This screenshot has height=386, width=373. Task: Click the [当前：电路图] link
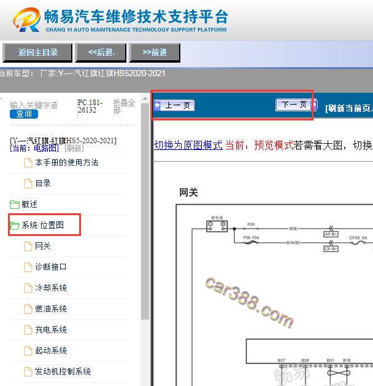point(34,148)
